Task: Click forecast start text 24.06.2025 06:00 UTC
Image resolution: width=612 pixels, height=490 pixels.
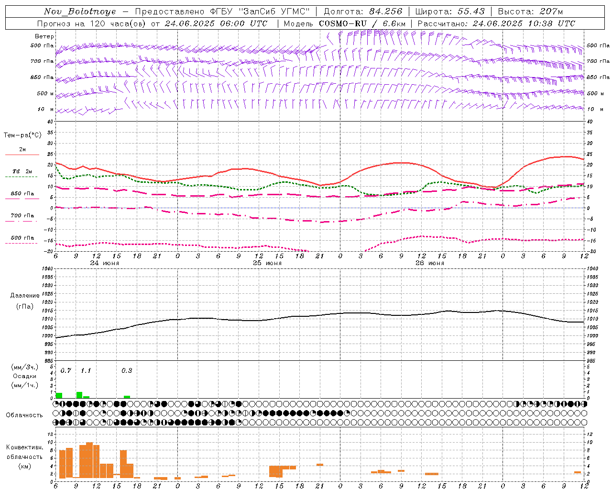Action: (x=216, y=23)
